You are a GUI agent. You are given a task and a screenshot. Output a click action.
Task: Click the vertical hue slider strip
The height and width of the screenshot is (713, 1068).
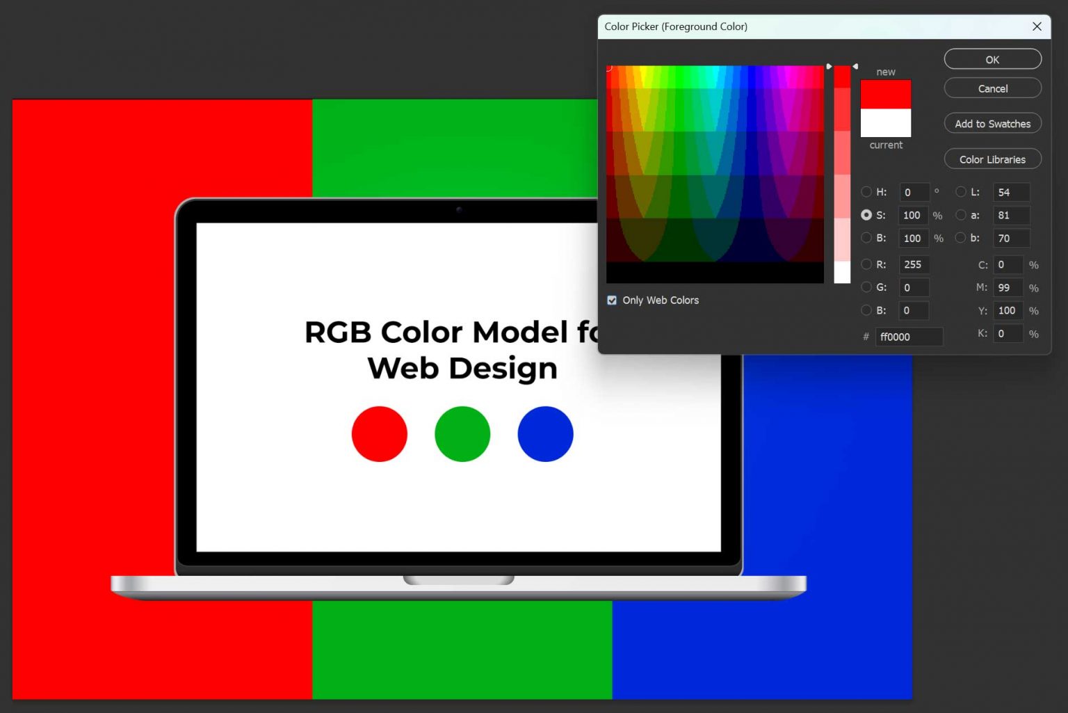click(841, 174)
